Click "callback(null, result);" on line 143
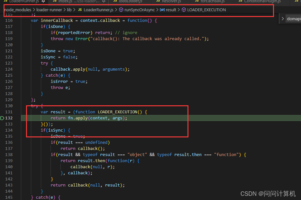The width and height of the screenshot is (301, 200). 96,185
